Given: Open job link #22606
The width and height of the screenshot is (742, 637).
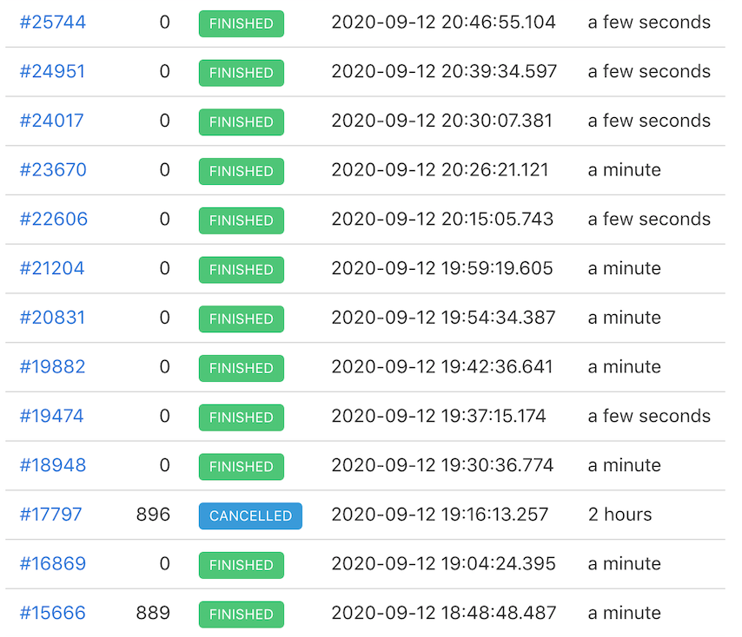Looking at the screenshot, I should point(53,220).
